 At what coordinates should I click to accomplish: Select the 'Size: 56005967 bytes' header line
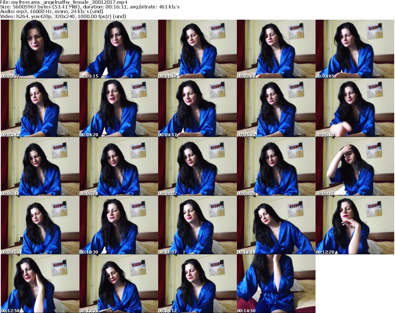point(89,7)
